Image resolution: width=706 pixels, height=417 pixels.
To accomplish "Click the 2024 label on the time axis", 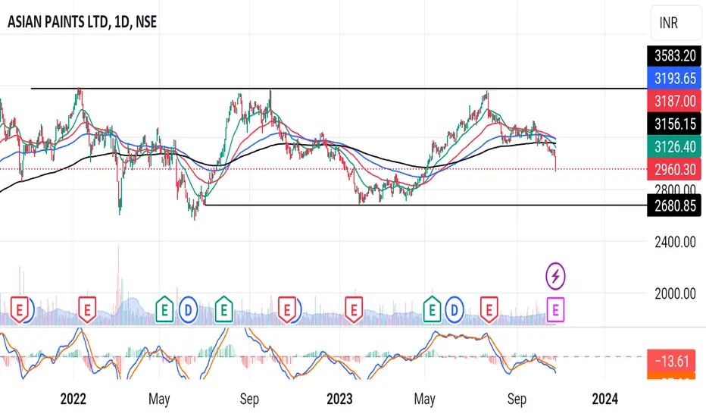I will click(x=604, y=399).
